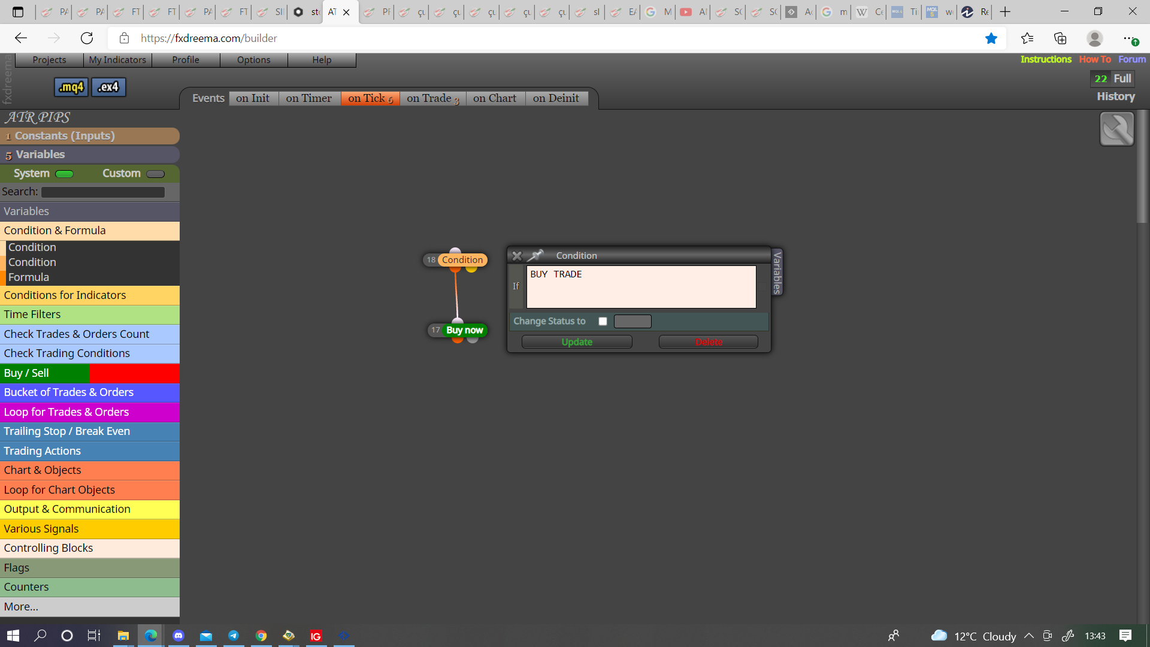Image resolution: width=1150 pixels, height=647 pixels.
Task: Expand Check Trades & Orders Count
Action: pos(90,334)
